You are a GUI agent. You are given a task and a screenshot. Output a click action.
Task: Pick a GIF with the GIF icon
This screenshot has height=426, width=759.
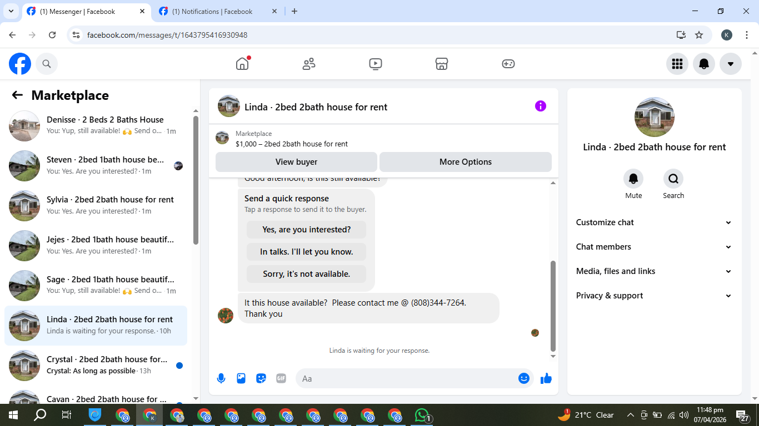tap(281, 378)
